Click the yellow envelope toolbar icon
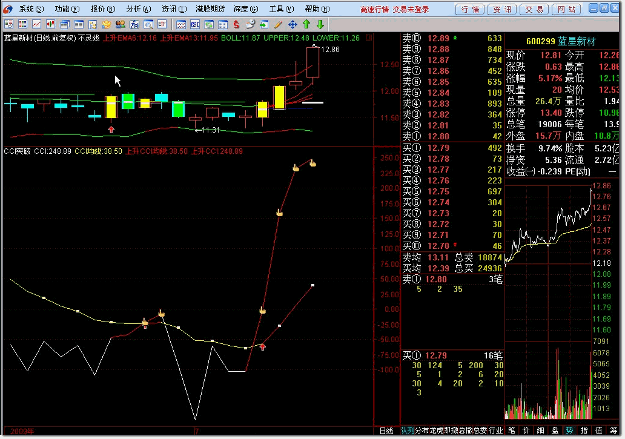The image size is (625, 439). coord(107,24)
